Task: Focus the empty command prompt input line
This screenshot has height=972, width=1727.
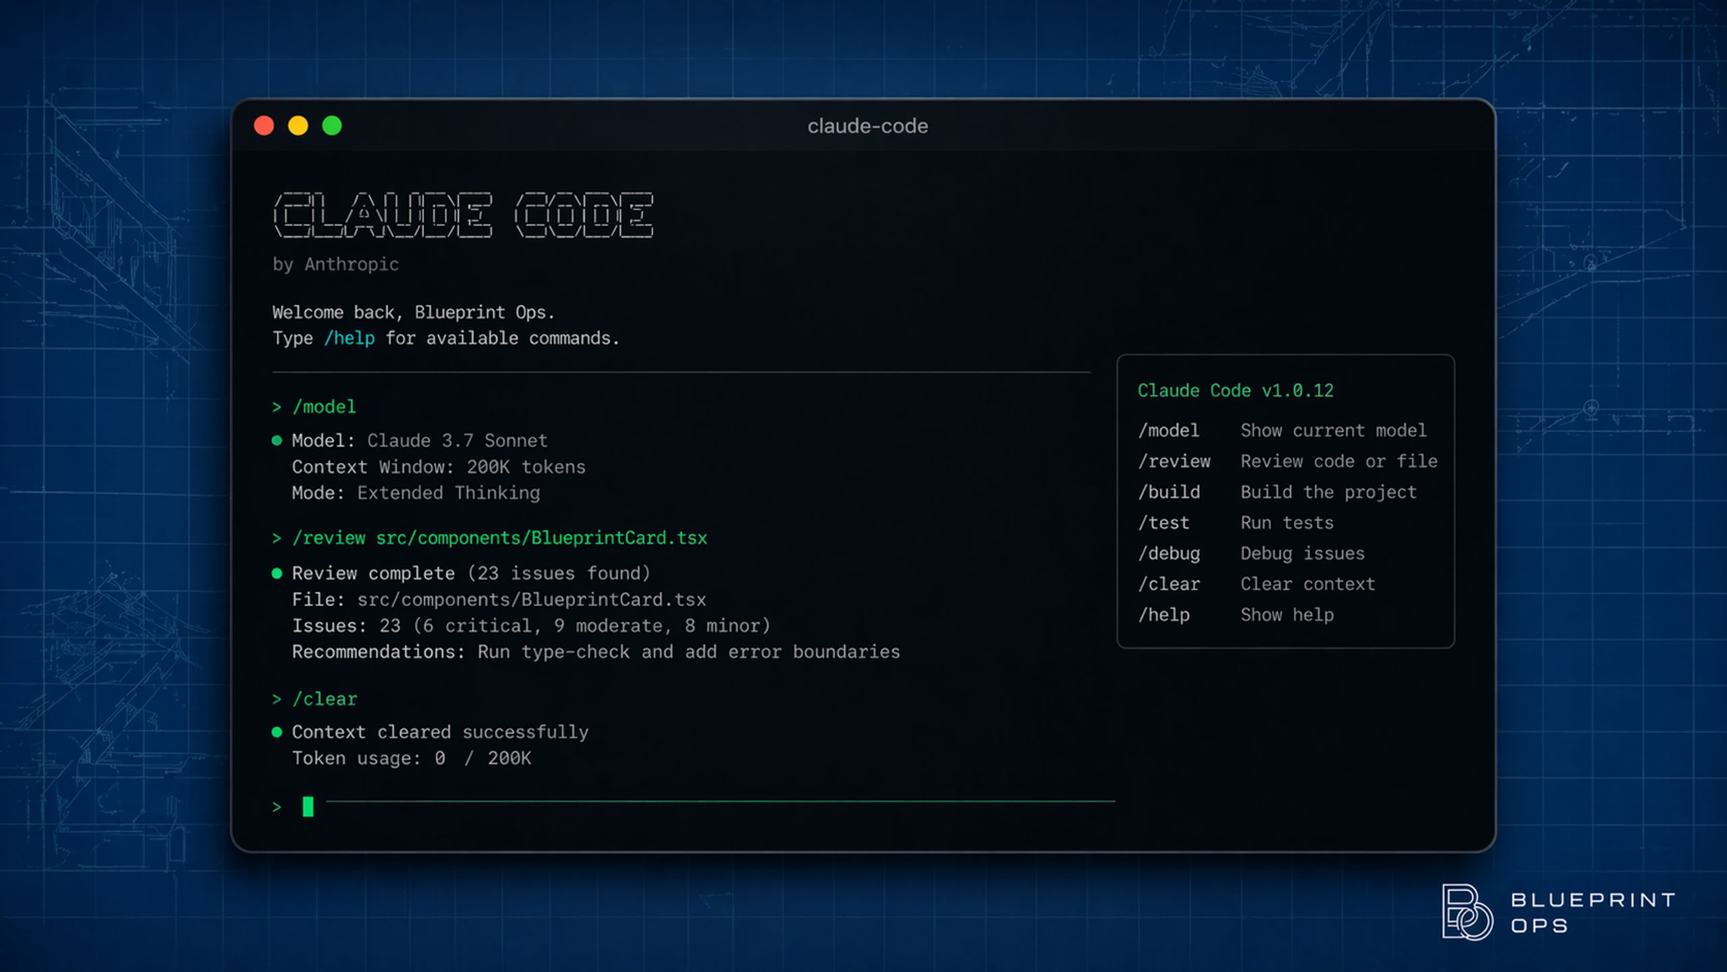Action: coord(693,807)
